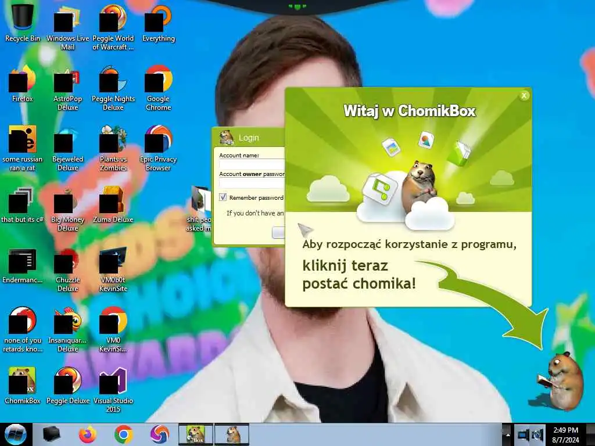
Task: Select Peggle Nights Deluxe icon
Action: click(113, 87)
